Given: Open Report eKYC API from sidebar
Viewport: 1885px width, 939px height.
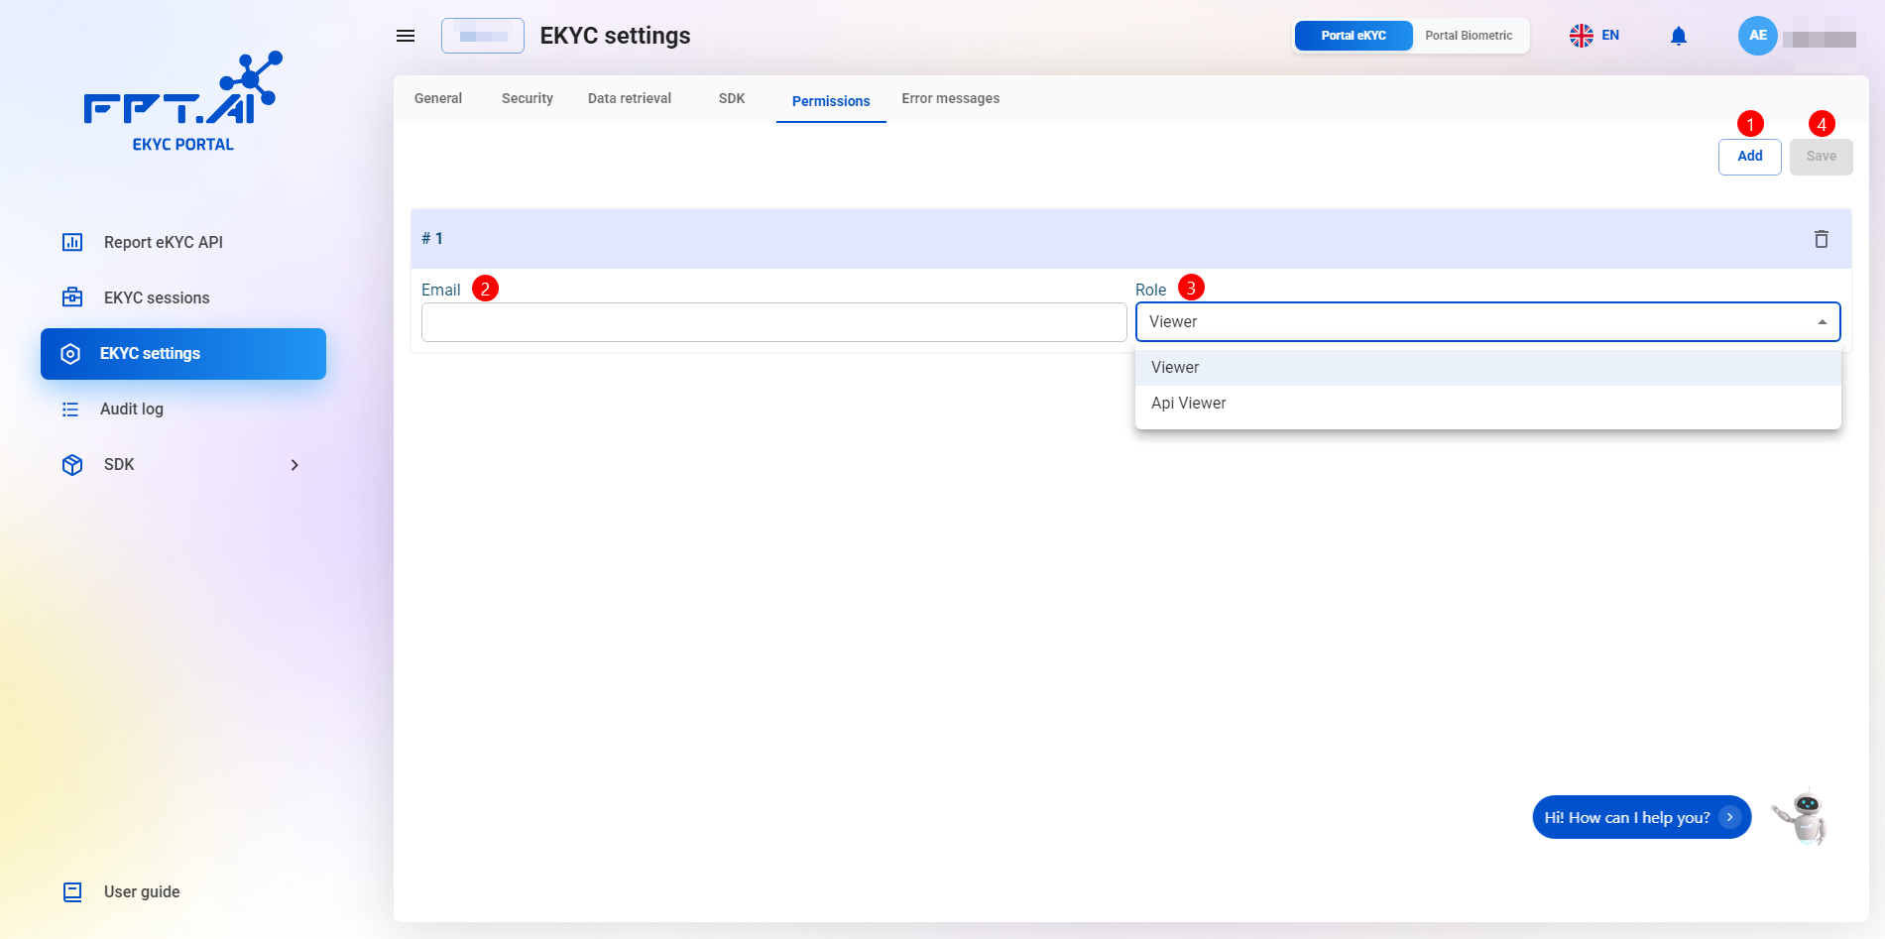Looking at the screenshot, I should 163,242.
